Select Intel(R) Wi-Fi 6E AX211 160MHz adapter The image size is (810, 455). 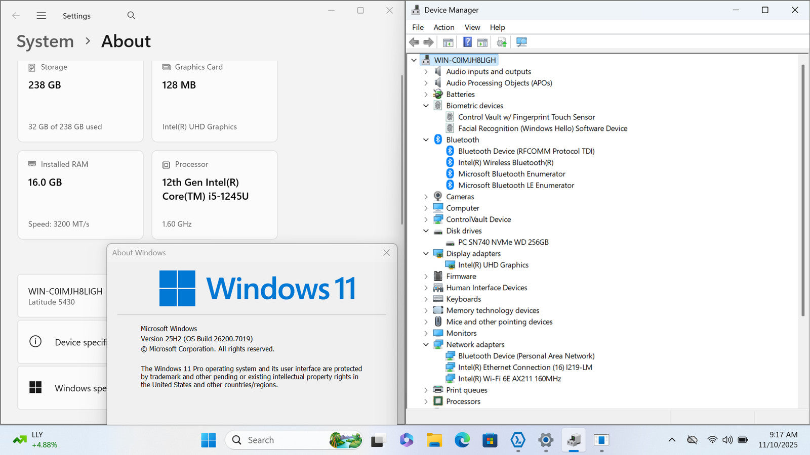coord(509,379)
